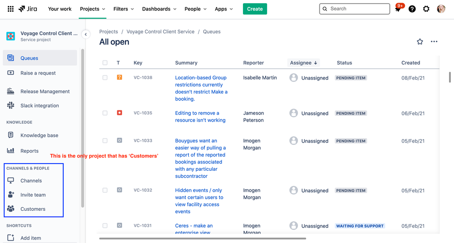This screenshot has width=454, height=243.
Task: Check the box for VC-1033
Action: coord(105,141)
